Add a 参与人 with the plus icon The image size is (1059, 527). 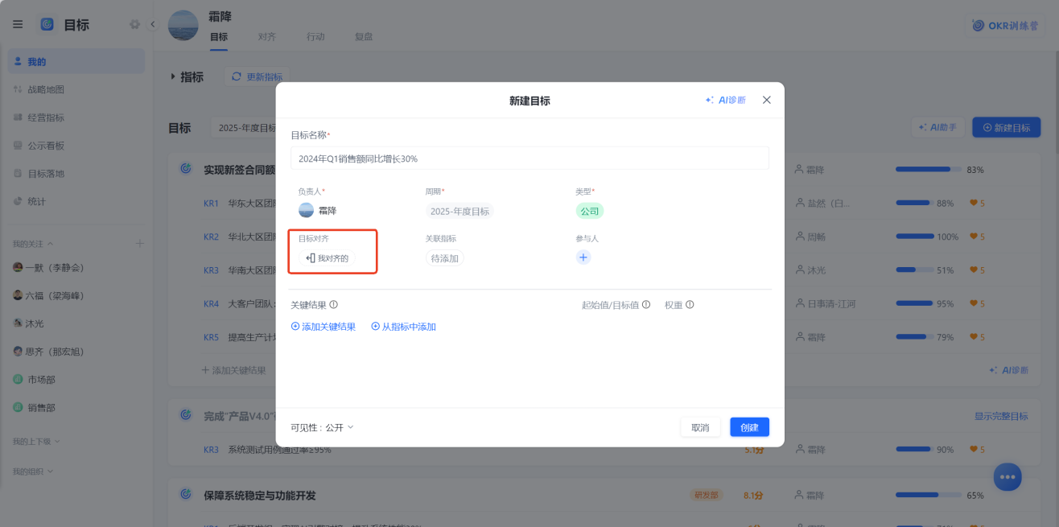583,257
